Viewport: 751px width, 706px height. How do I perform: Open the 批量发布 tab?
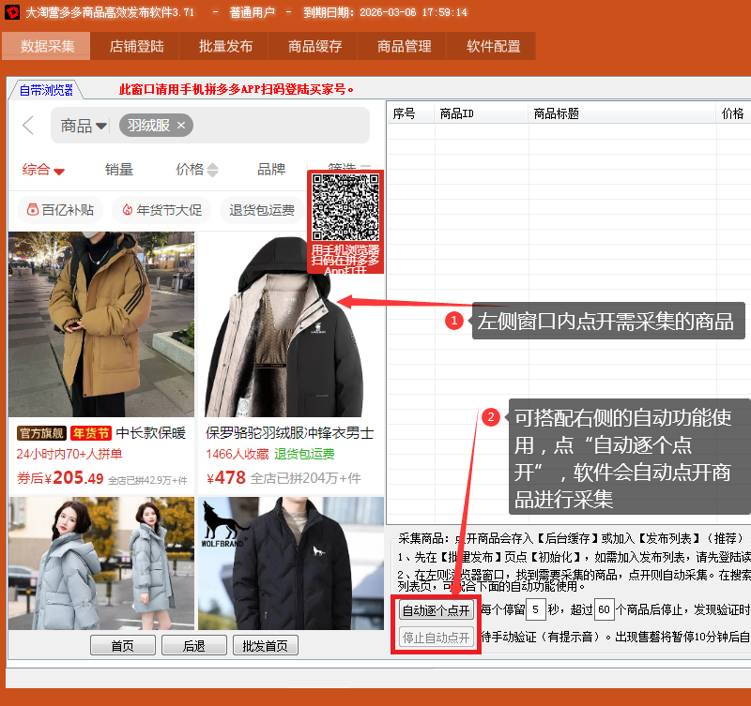point(225,46)
